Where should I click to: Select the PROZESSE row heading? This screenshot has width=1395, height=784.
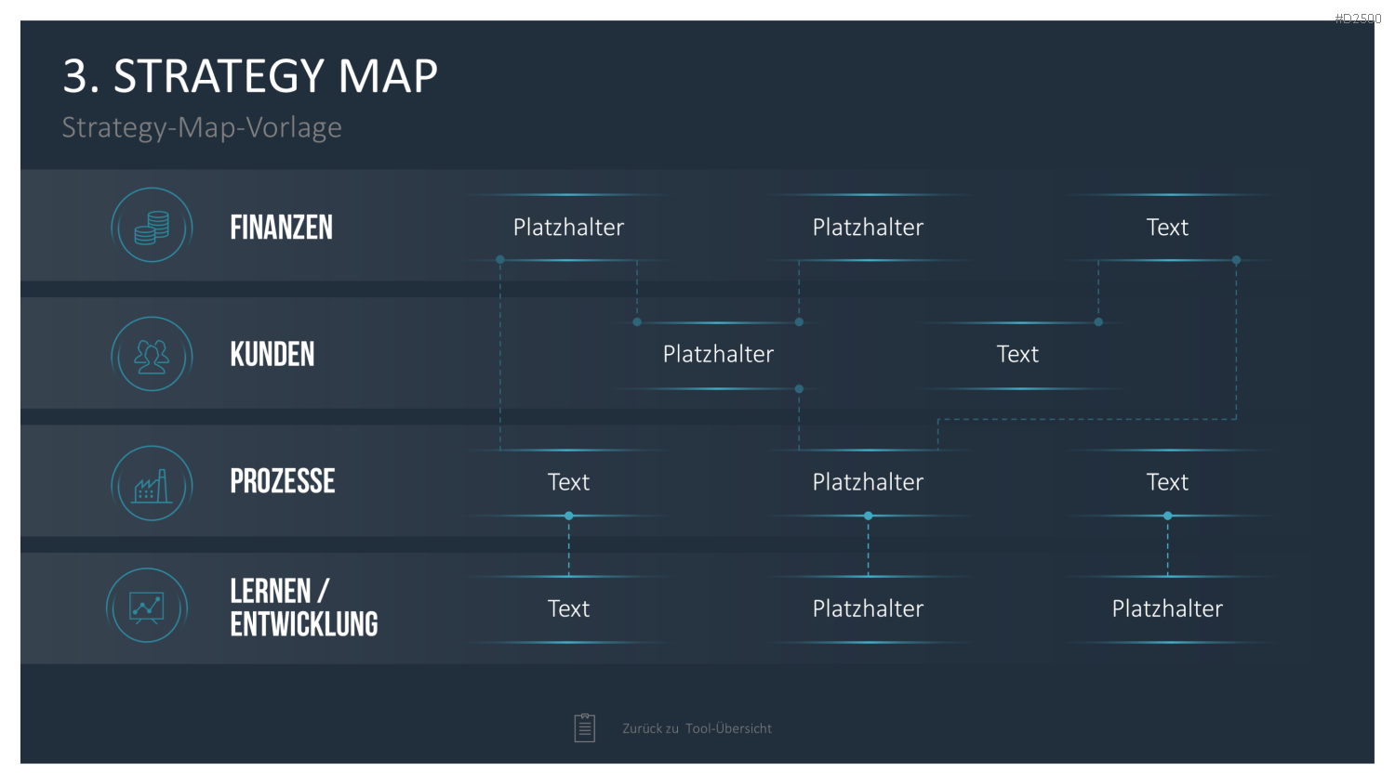283,481
